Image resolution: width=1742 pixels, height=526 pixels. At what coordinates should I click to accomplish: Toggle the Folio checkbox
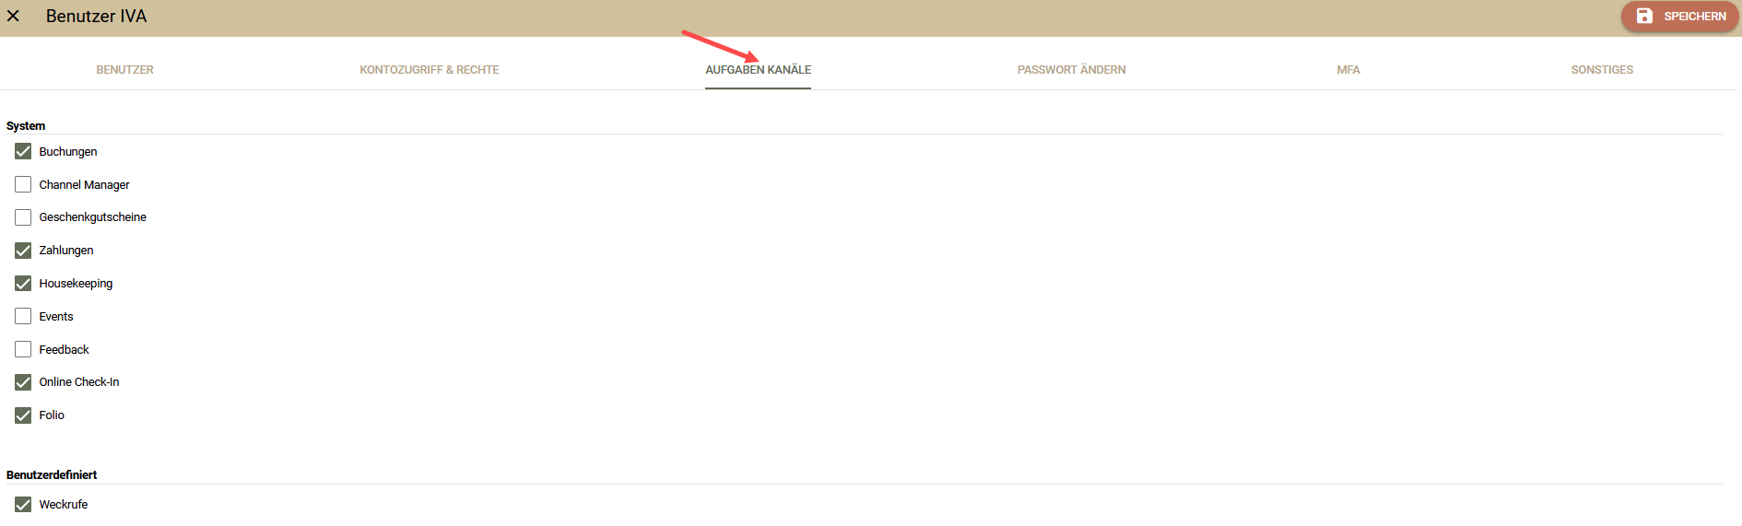[23, 415]
